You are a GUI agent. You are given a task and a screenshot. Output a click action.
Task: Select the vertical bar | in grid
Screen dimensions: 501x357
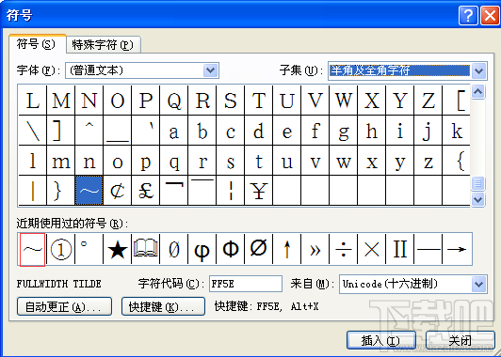click(x=33, y=191)
